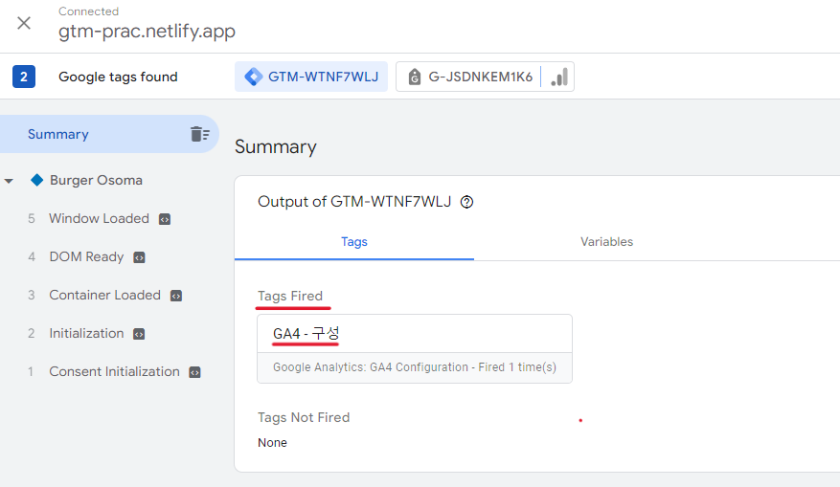Click the Connected status label
This screenshot has width=840, height=487.
tap(88, 11)
